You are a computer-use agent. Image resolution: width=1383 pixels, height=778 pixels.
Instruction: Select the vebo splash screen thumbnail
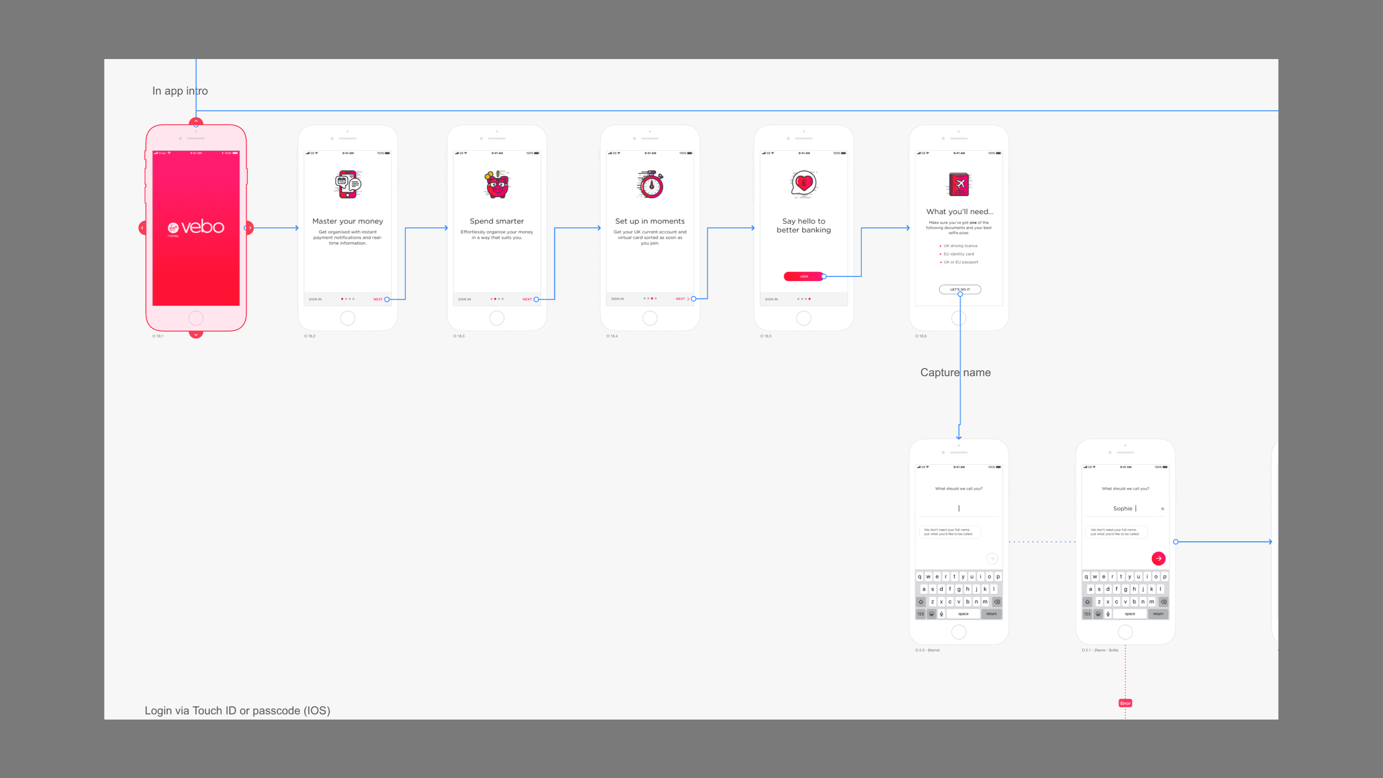pos(196,228)
